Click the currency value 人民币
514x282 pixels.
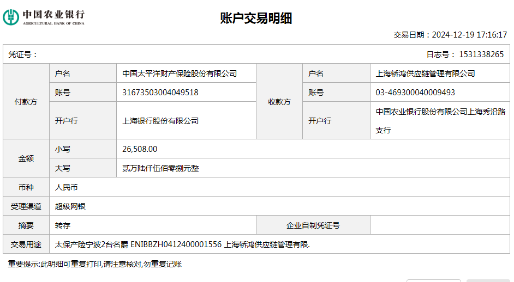(x=67, y=187)
